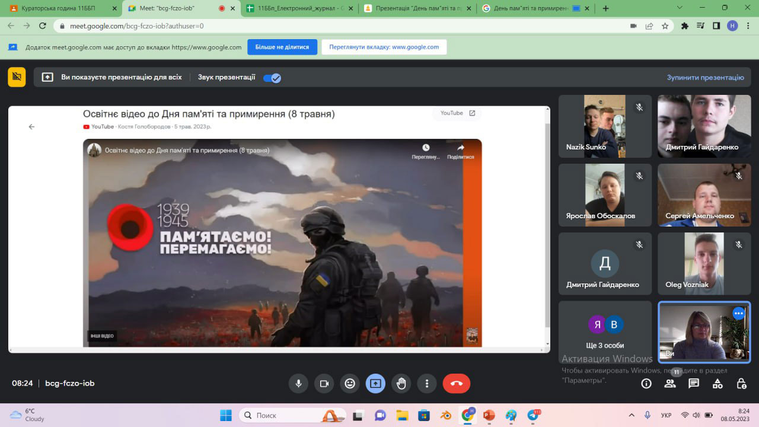This screenshot has height=427, width=759.
Task: Click yellow captions-off icon in presentation bar
Action: pyautogui.click(x=17, y=77)
